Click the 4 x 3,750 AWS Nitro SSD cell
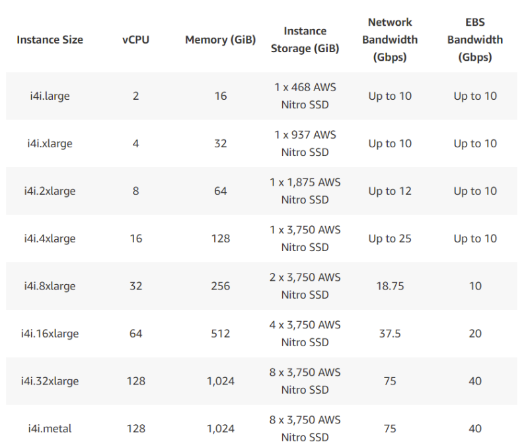 click(305, 333)
